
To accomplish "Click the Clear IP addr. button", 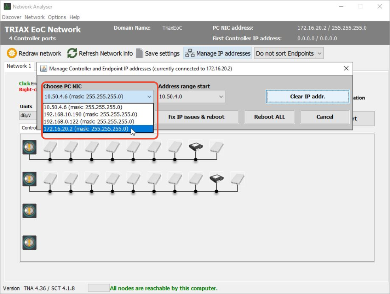I will (307, 96).
